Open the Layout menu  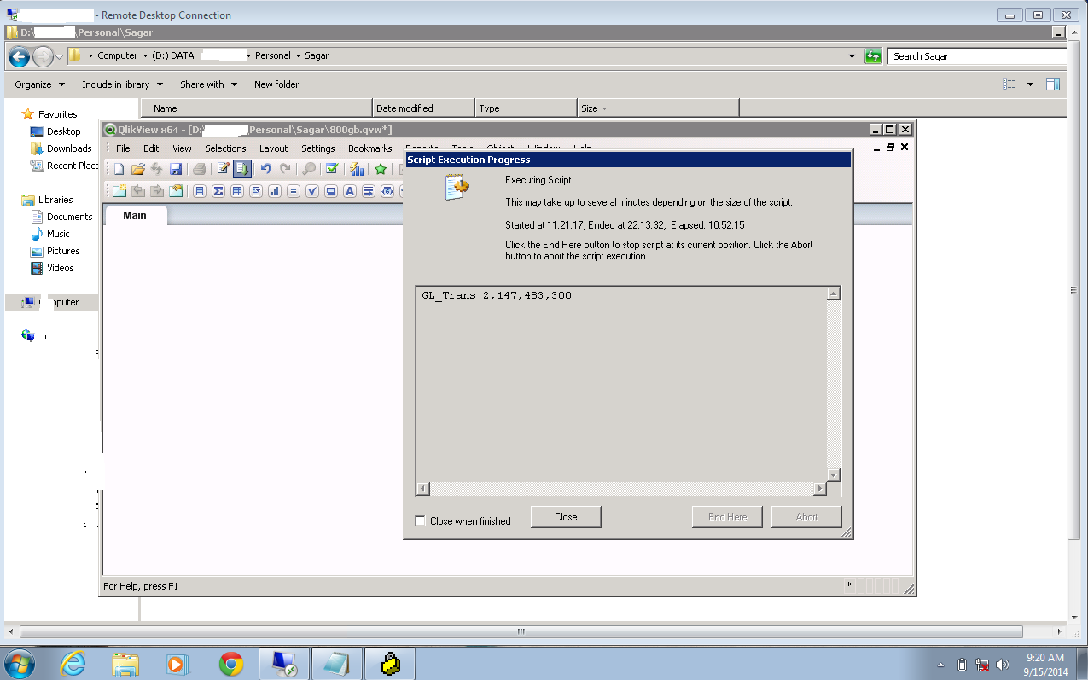pos(274,148)
